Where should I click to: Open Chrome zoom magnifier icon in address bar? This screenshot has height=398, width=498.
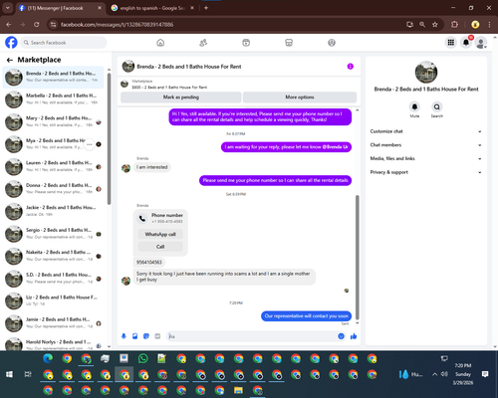[422, 25]
